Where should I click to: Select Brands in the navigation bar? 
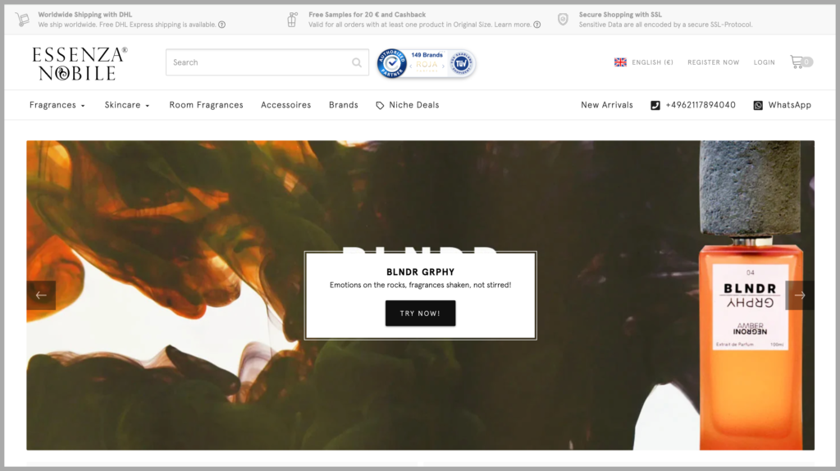click(x=343, y=105)
